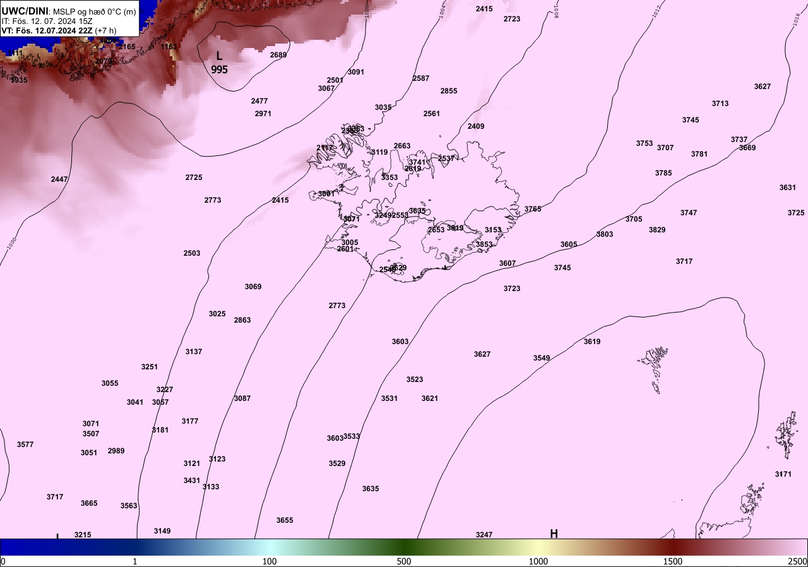This screenshot has width=808, height=567.
Task: Click the 3605 height label
Action: [x=569, y=244]
